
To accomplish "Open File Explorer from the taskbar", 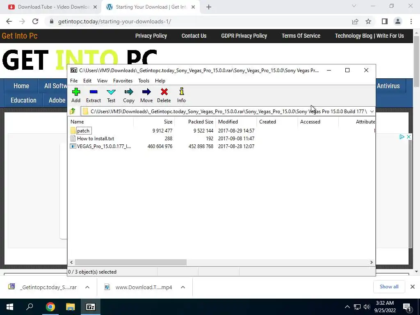I will [x=71, y=307].
